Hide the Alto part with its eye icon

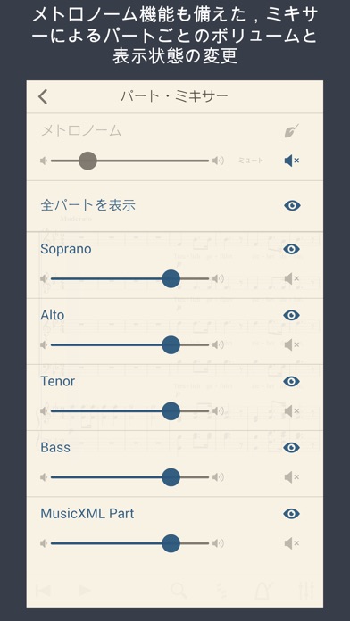pos(292,315)
